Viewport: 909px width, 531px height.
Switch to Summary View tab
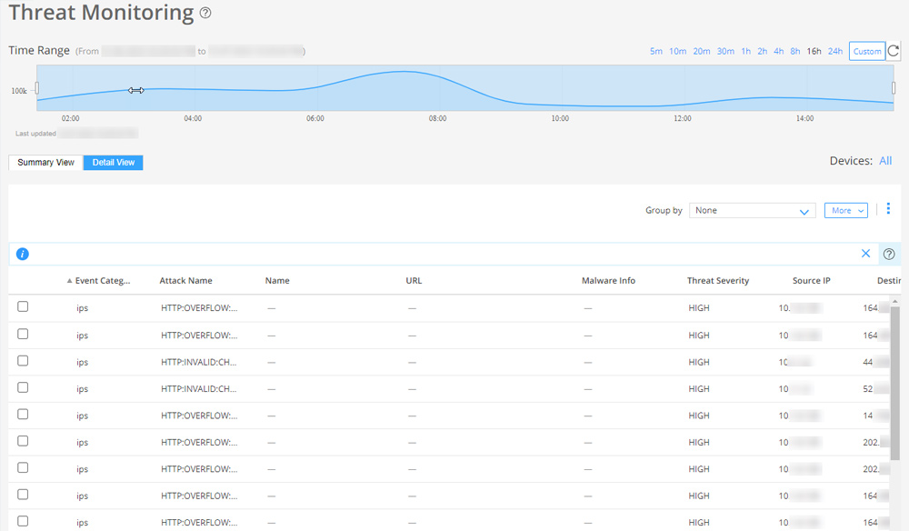point(45,163)
